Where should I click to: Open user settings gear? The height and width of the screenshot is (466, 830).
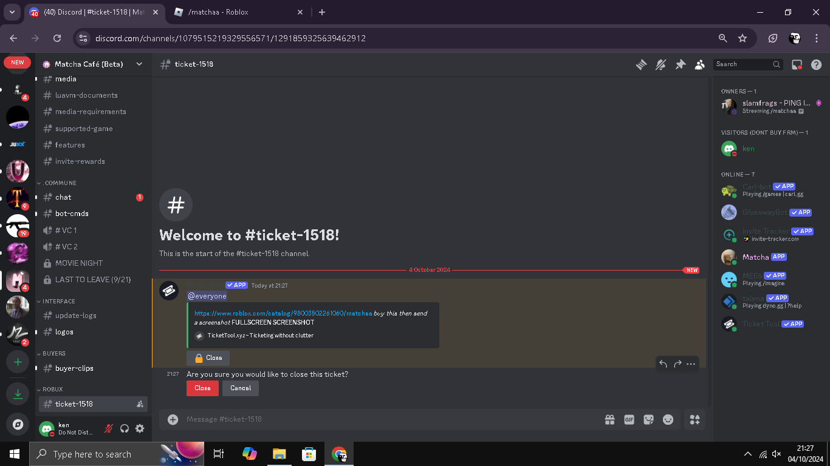[140, 429]
